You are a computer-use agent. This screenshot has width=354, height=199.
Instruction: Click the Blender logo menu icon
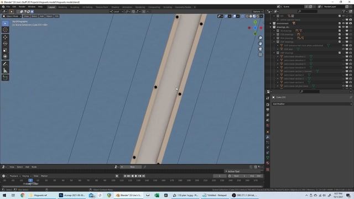click(x=3, y=7)
